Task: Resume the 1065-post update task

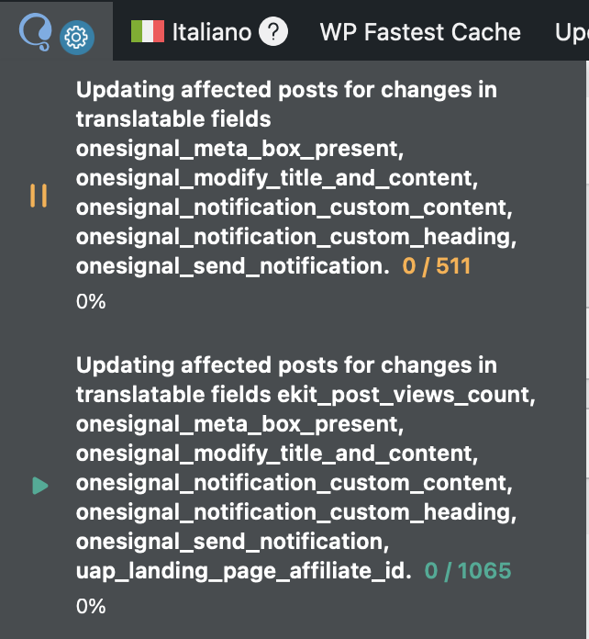Action: pyautogui.click(x=39, y=485)
